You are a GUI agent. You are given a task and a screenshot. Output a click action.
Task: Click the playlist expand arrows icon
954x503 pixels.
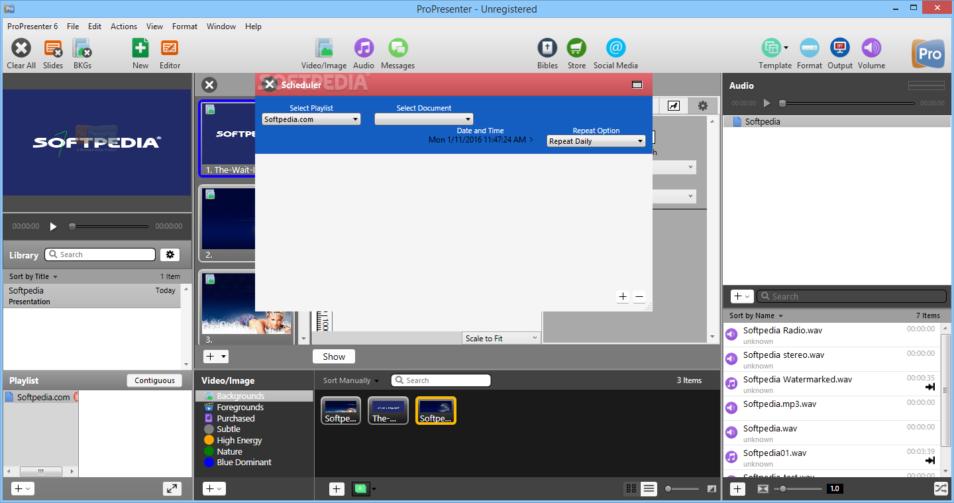172,488
